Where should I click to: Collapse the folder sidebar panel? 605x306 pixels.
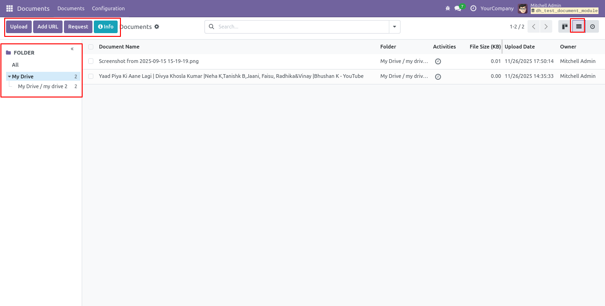pos(72,49)
